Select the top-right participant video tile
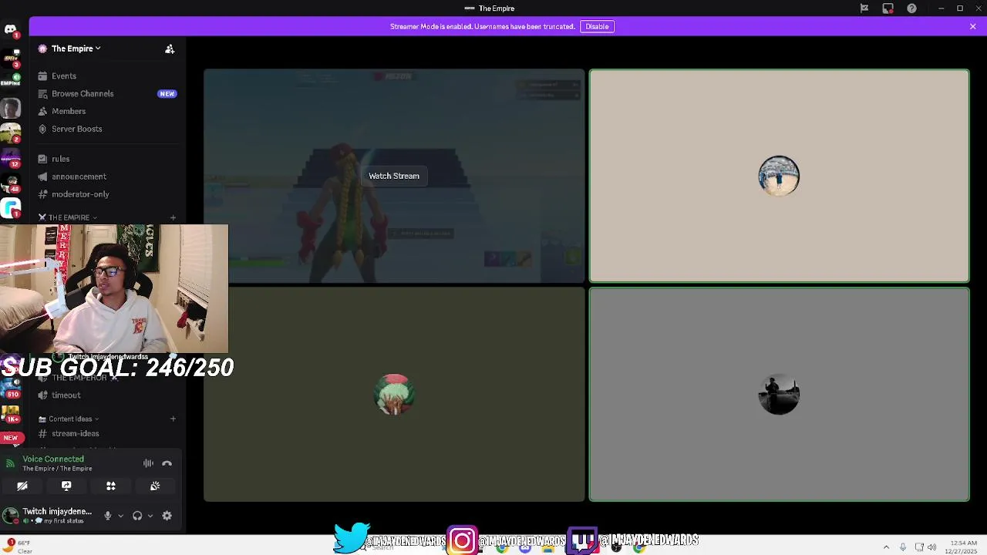Screen dimensions: 987x555 [779, 176]
